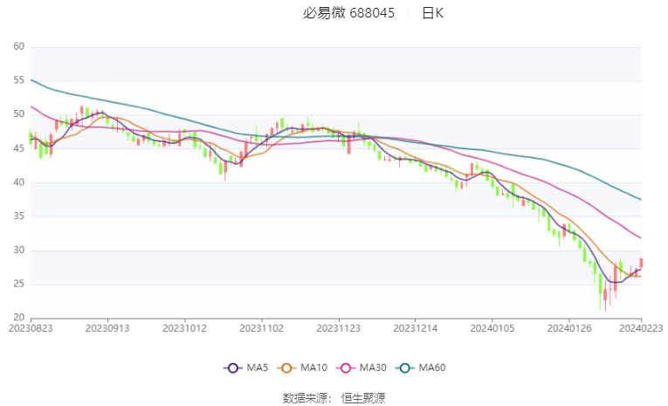Toggle the MA5 legend series
Image resolution: width=668 pixels, height=406 pixels.
point(246,368)
